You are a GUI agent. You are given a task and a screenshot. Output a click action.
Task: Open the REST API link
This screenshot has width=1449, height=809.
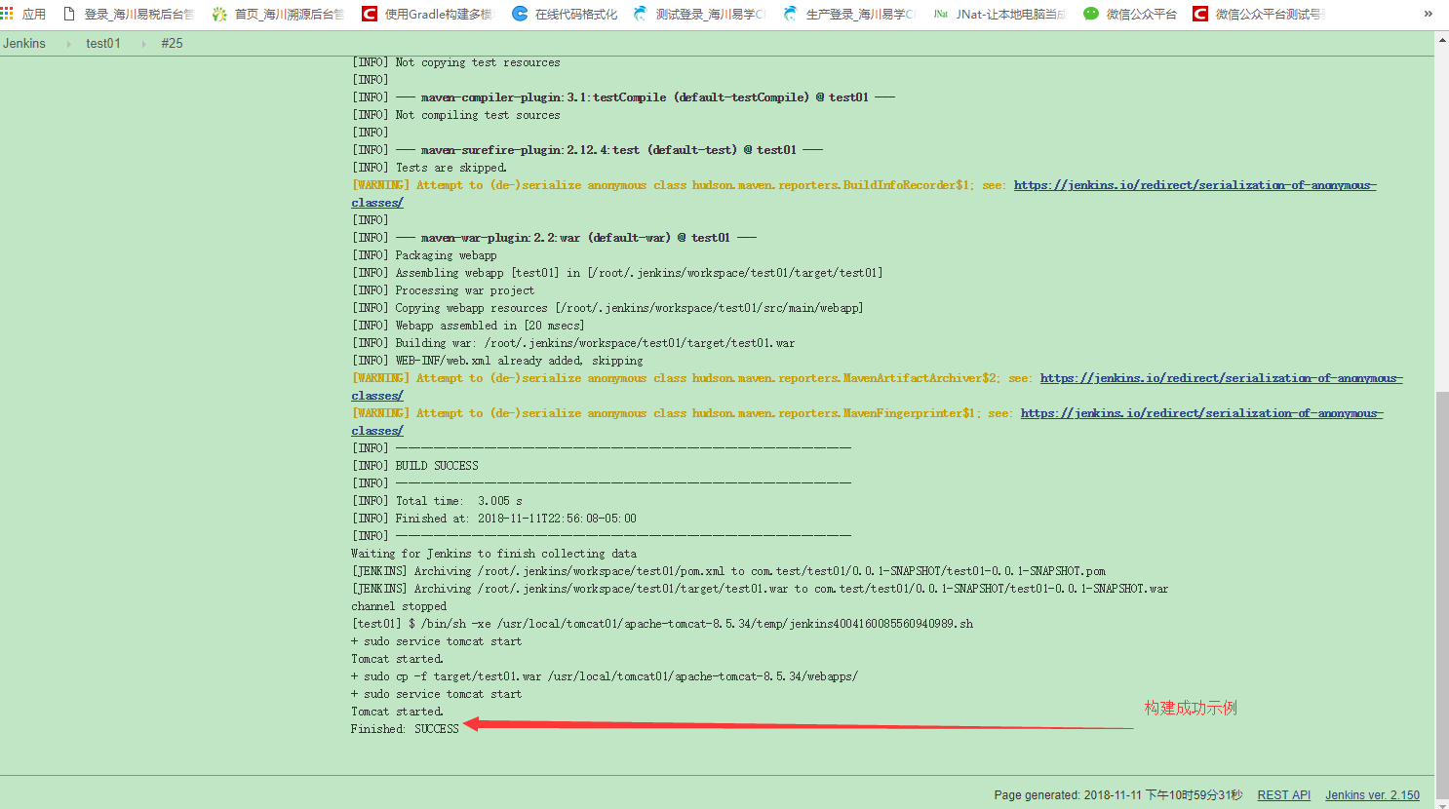[x=1283, y=795]
